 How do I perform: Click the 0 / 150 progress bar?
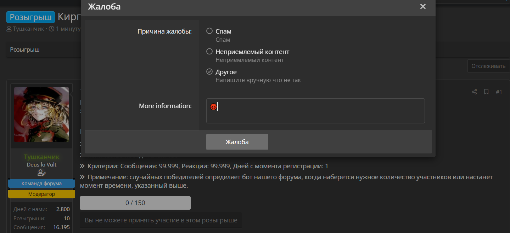point(135,203)
